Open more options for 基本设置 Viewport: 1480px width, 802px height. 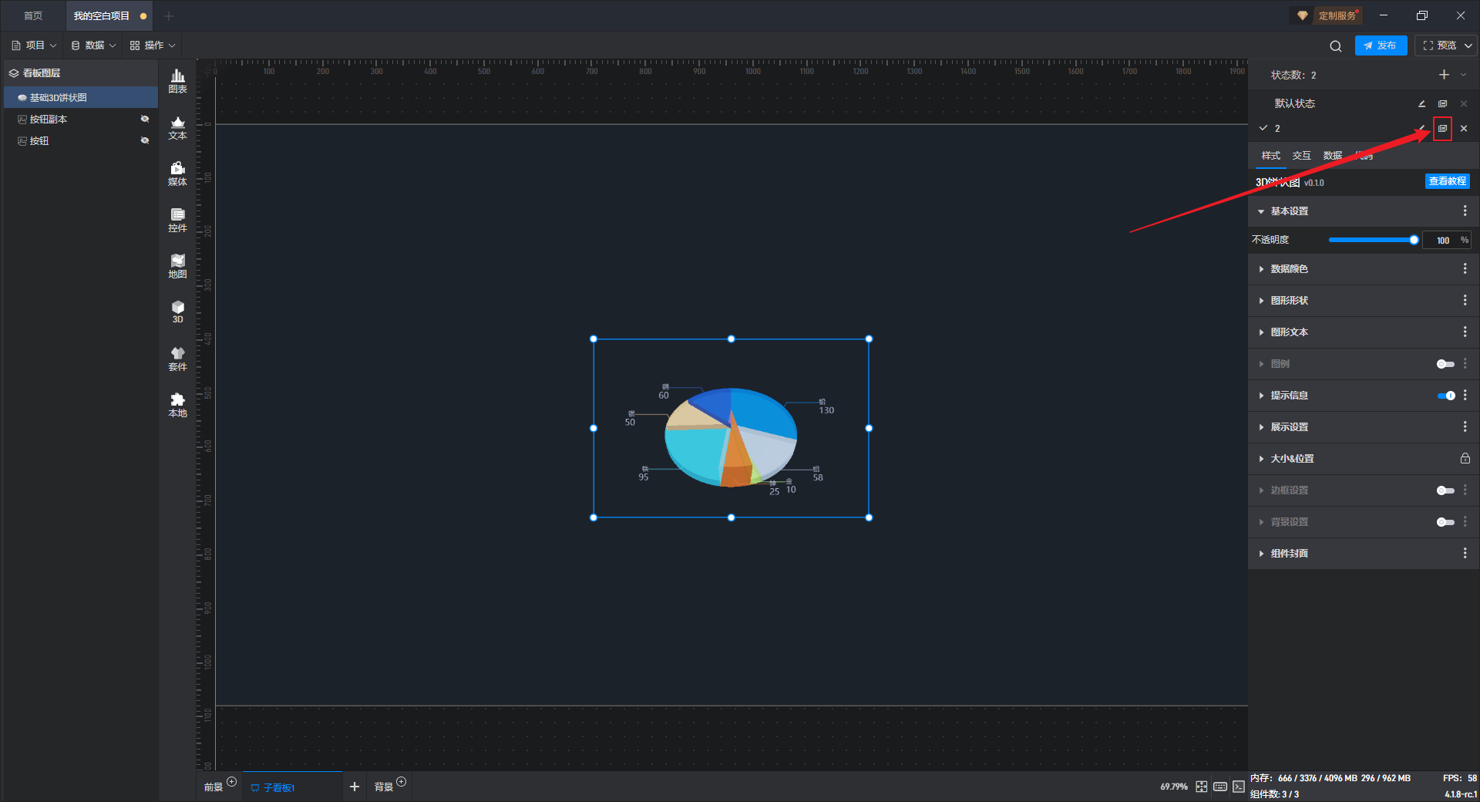click(1465, 211)
